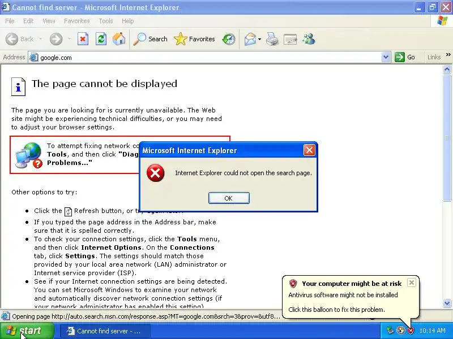Click the Discuss toolbar icon
This screenshot has height=339, width=453.
tap(290, 39)
